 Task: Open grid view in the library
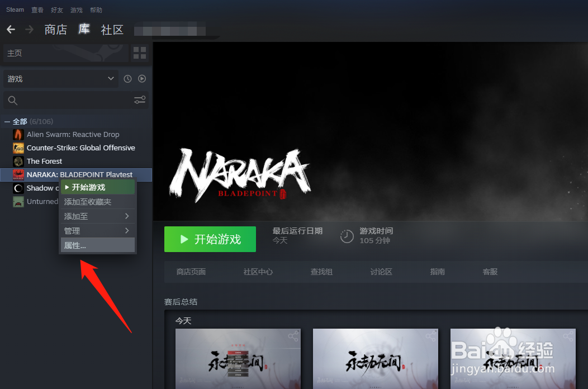tap(139, 53)
